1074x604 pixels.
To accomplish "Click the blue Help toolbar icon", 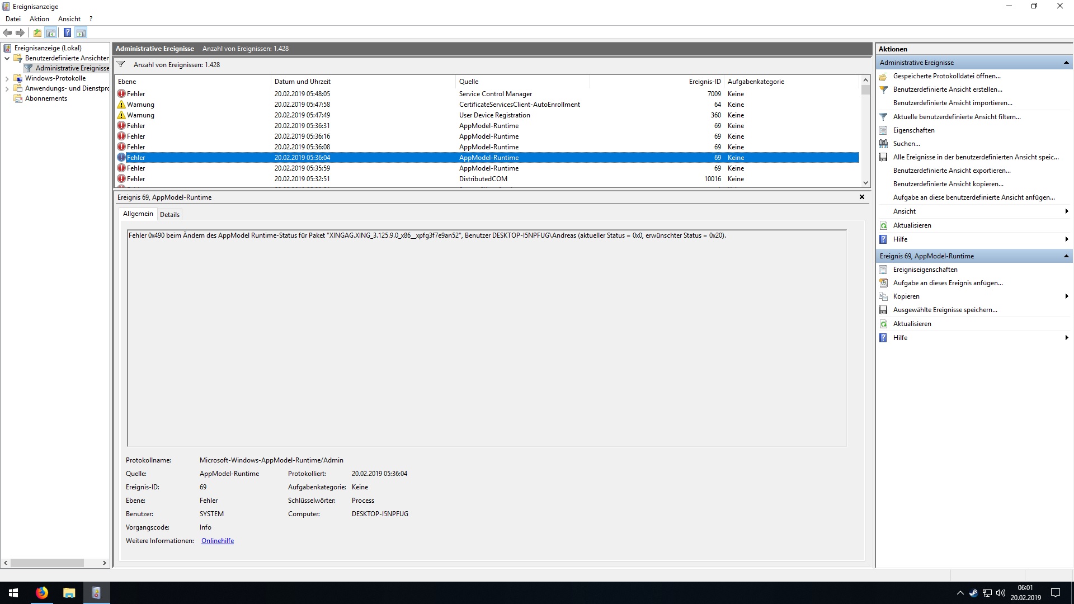I will [67, 32].
